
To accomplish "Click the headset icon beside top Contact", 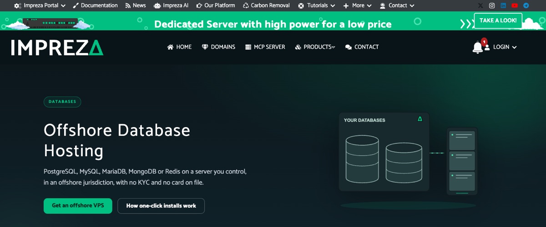I will (382, 6).
